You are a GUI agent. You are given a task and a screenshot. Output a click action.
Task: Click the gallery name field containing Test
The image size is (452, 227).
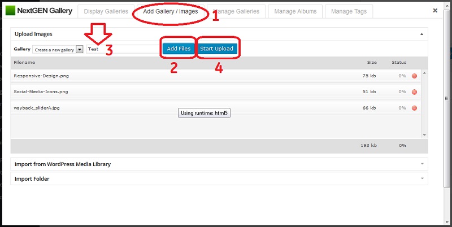123,49
